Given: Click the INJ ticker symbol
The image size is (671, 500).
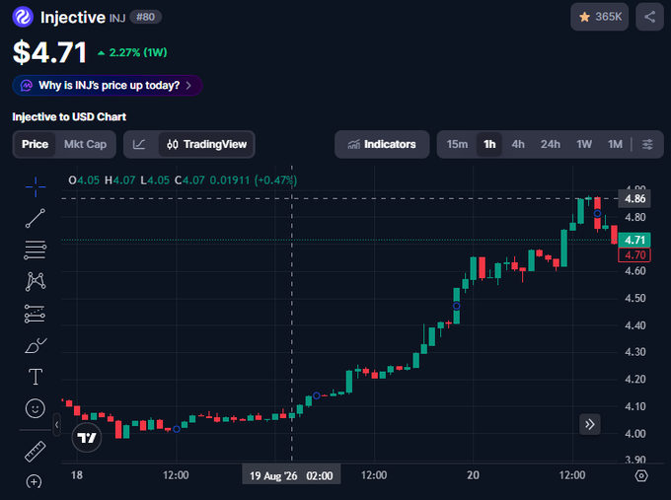Looking at the screenshot, I should [117, 18].
